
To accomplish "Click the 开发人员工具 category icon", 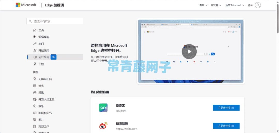I will (x=35, y=99).
